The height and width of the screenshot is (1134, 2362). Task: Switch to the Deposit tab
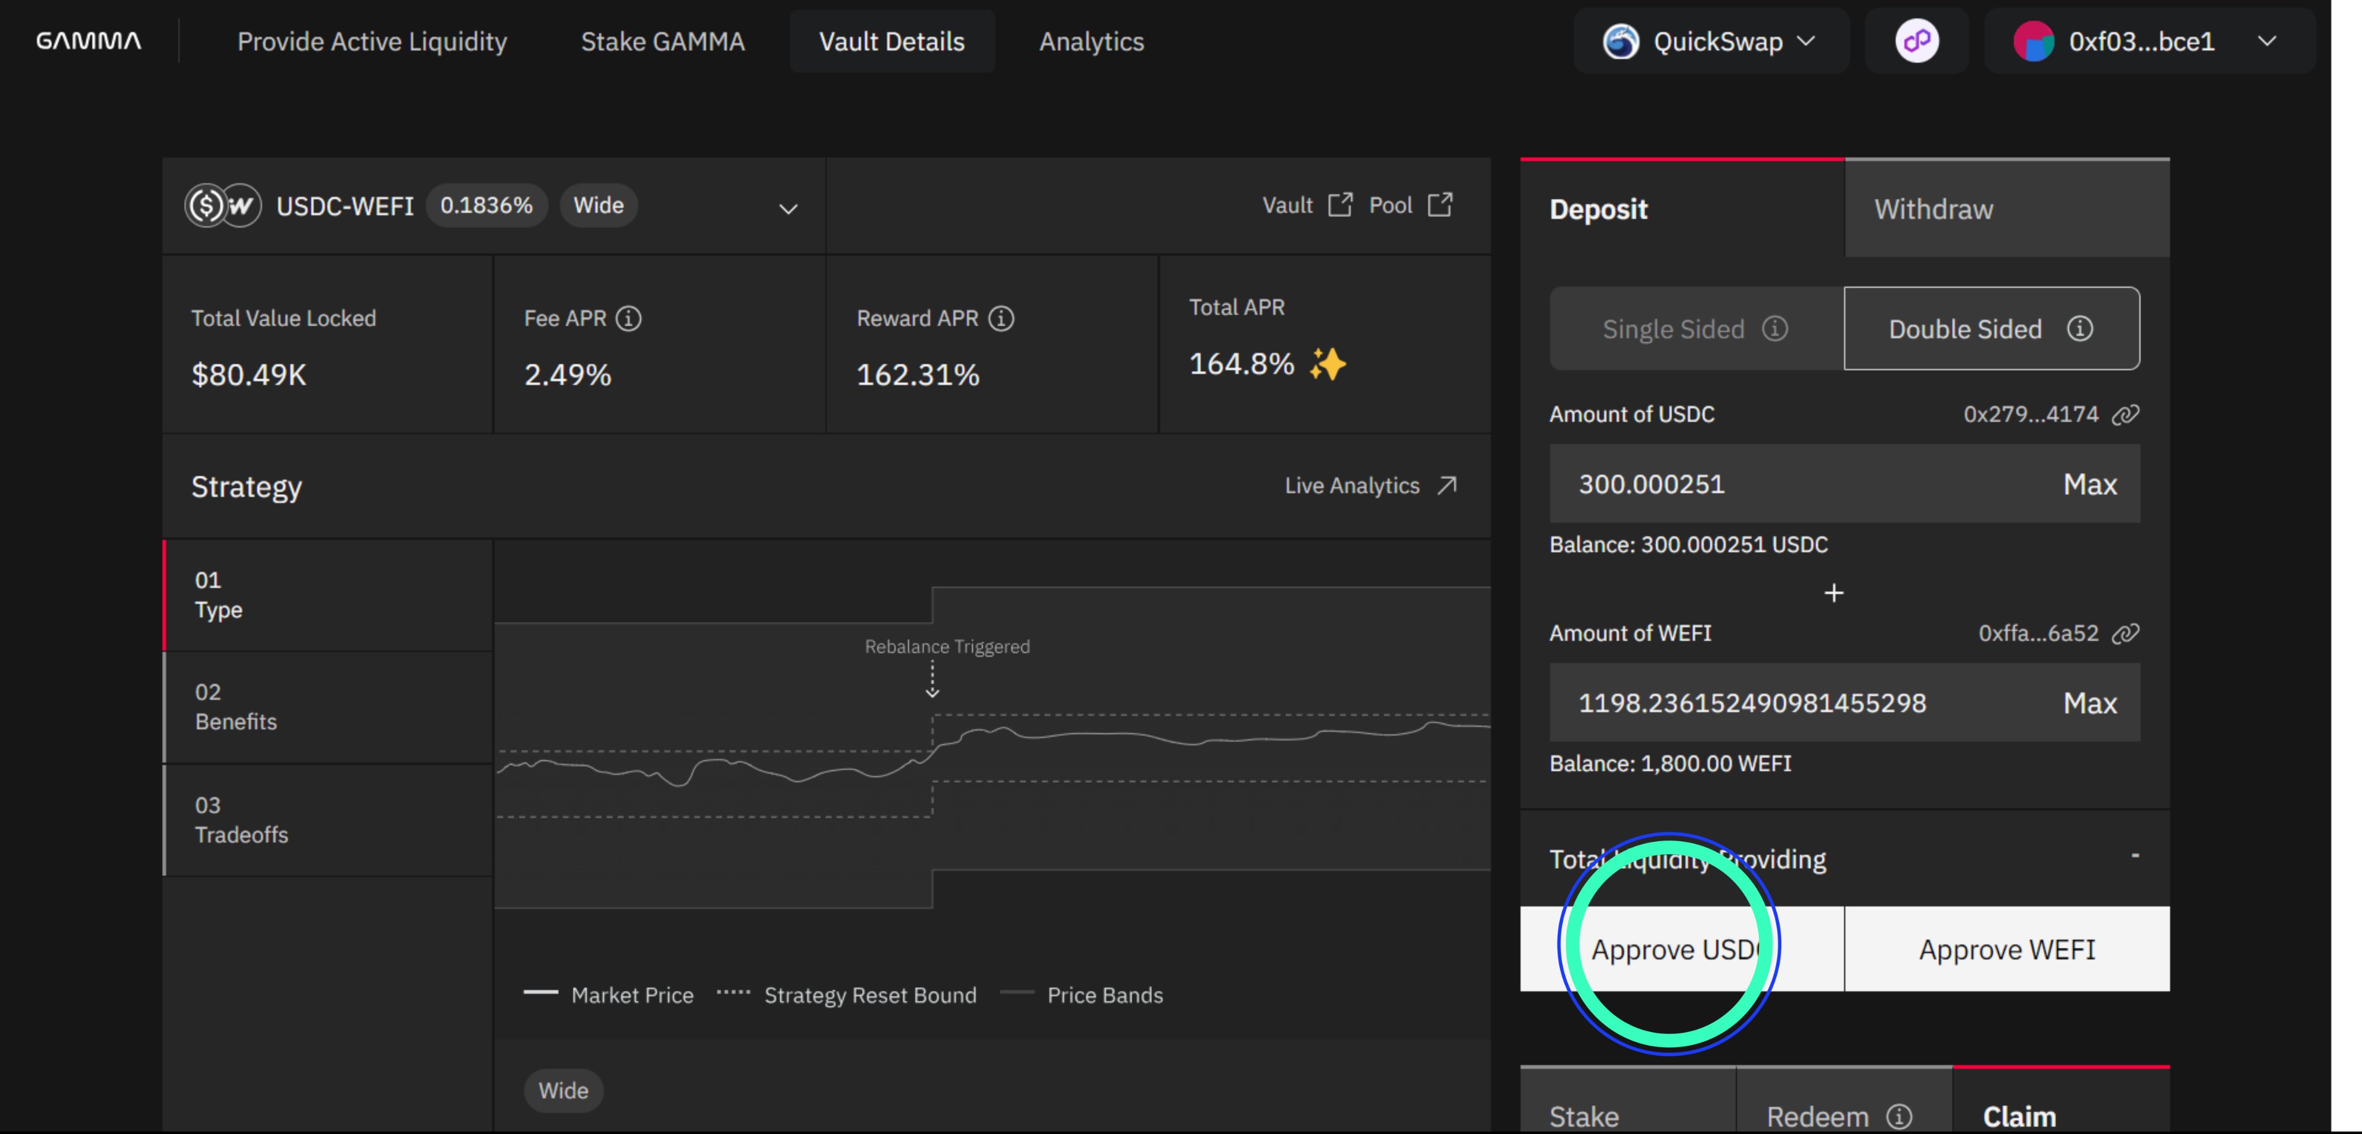click(x=1682, y=208)
